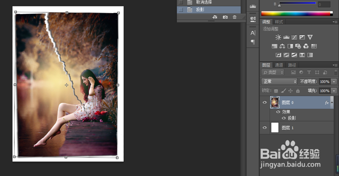The height and width of the screenshot is (176, 339).
Task: Open the Character panel (A| icon)
Action: (253, 33)
